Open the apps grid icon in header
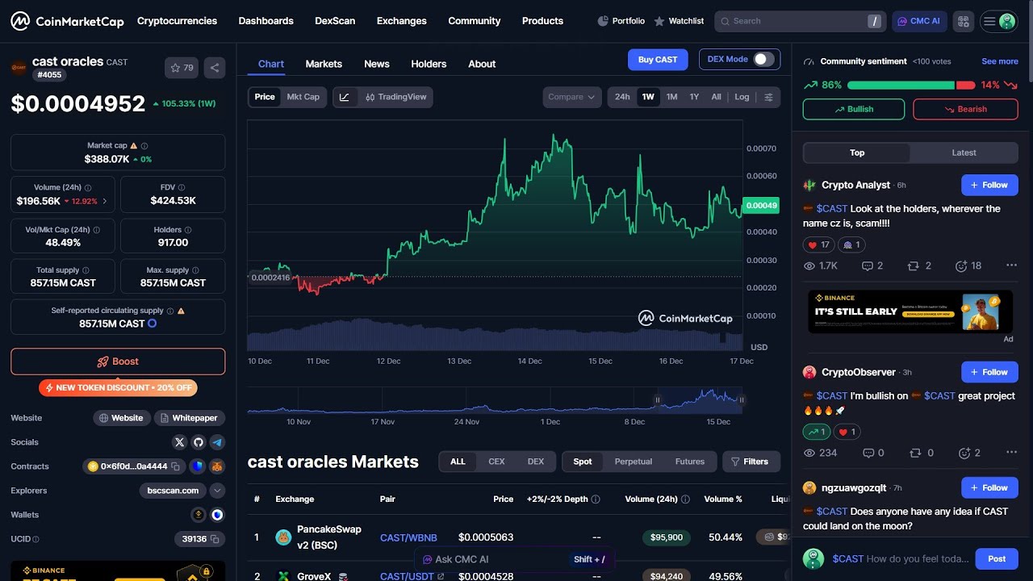The image size is (1033, 581). [963, 21]
